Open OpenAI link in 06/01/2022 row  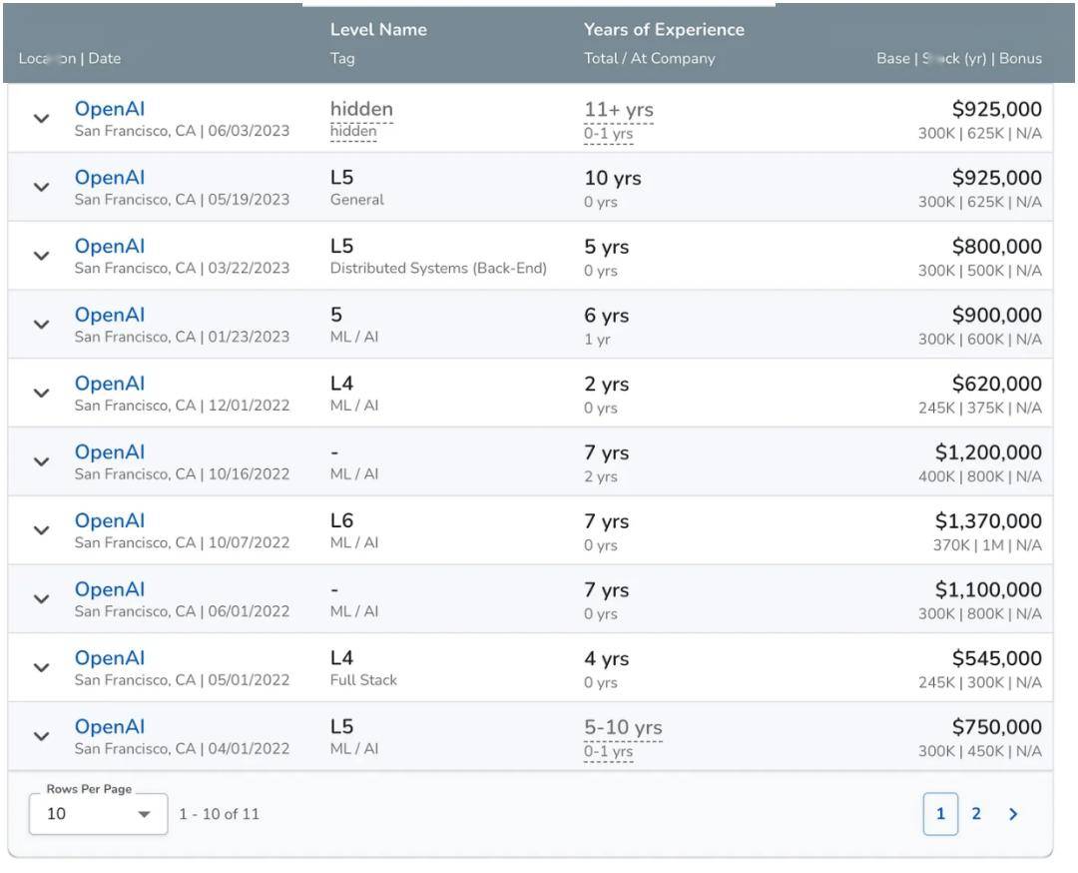110,589
